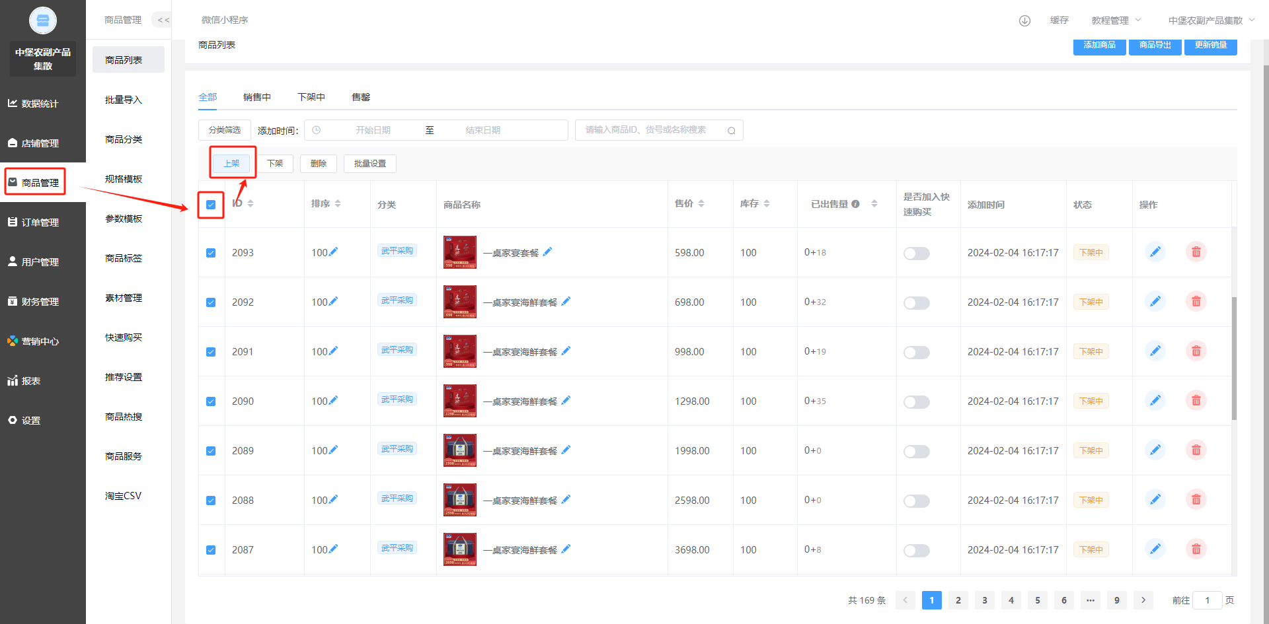
Task: Toggle quick purchase switch for product 2089
Action: 916,452
